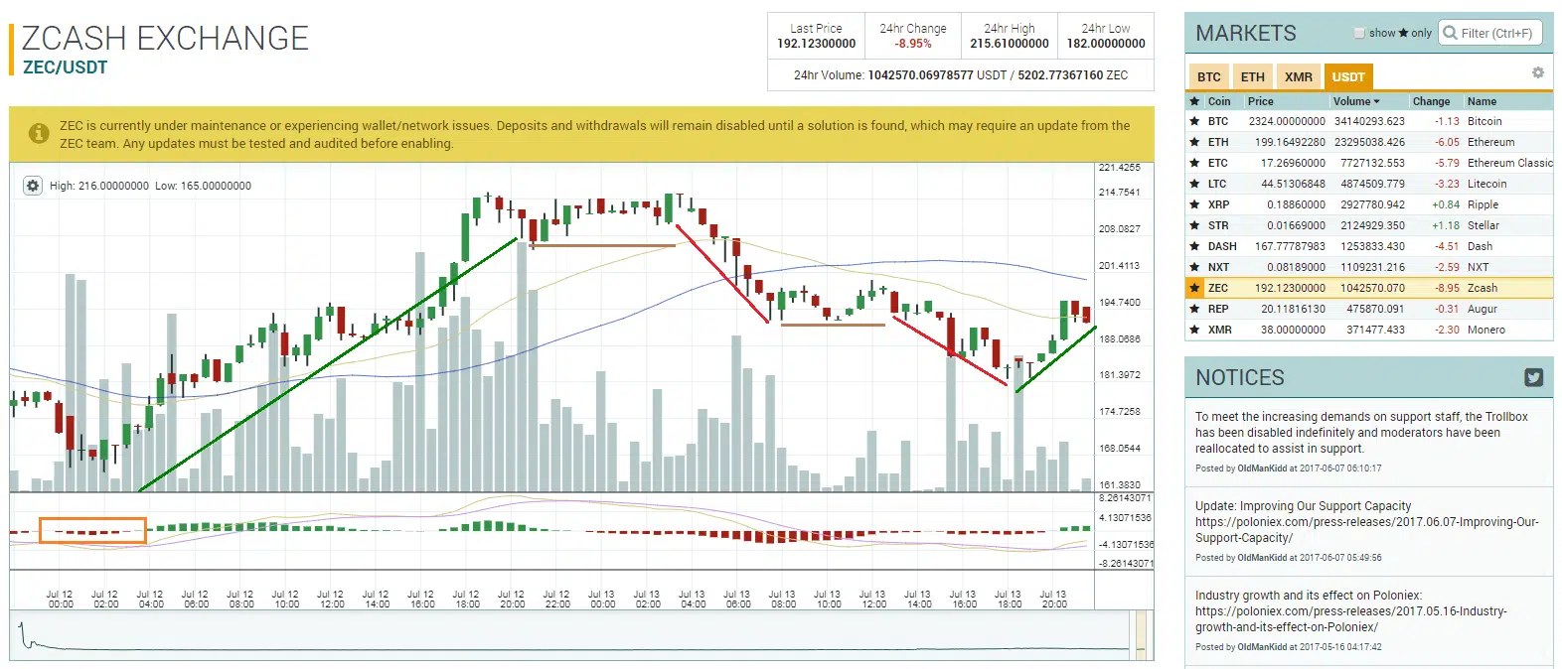The image size is (1562, 669).
Task: Click the Trollbox disabled notice text
Action: point(1361,433)
